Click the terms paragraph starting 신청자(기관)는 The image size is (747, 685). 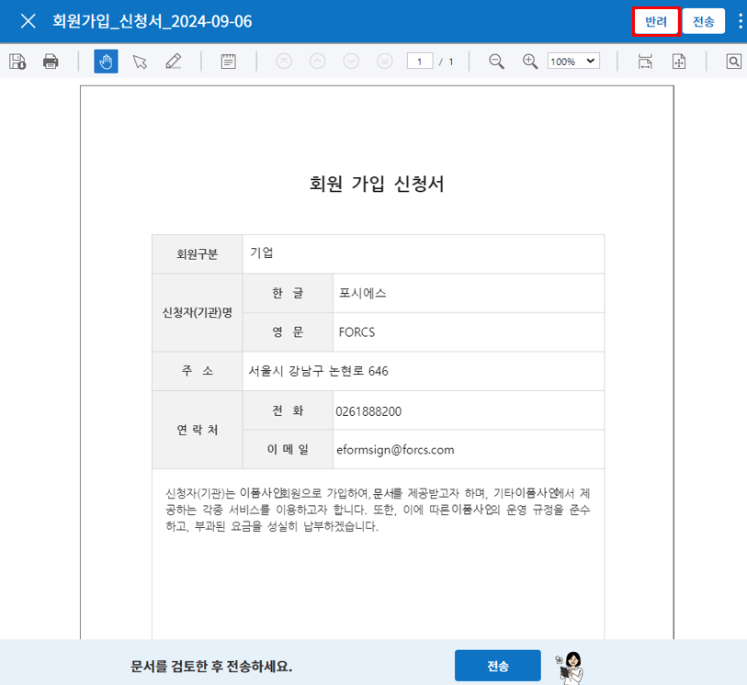coord(378,510)
